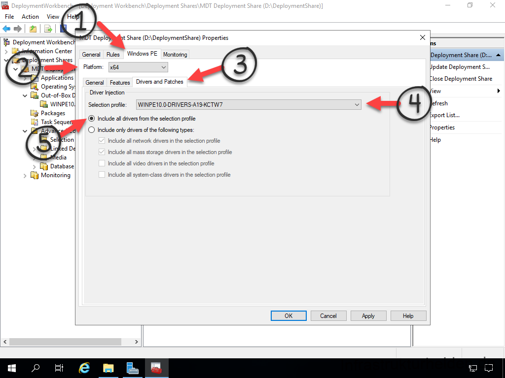505x378 pixels.
Task: Launch Internet Explorer from taskbar
Action: click(84, 368)
